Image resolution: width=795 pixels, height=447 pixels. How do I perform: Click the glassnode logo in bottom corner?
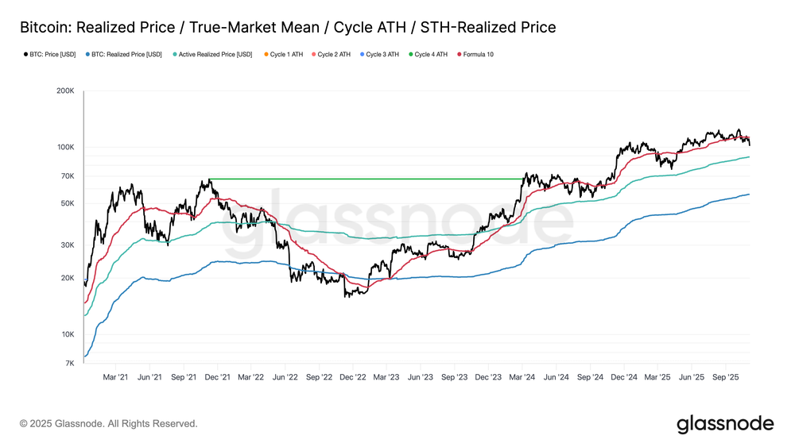[724, 424]
